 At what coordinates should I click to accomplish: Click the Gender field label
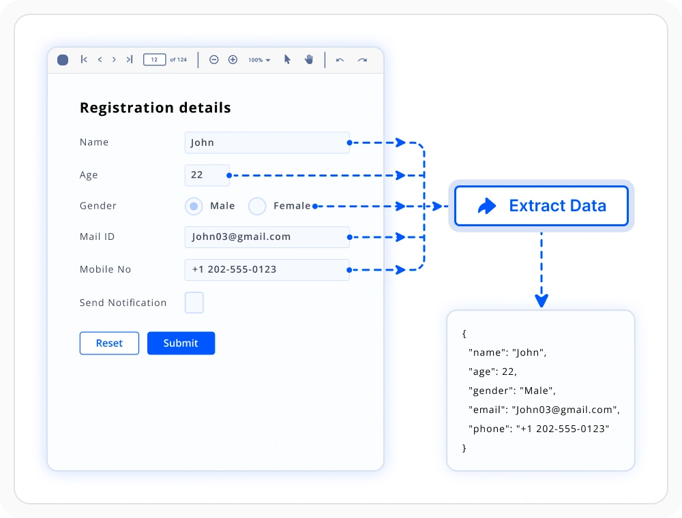[x=98, y=206]
